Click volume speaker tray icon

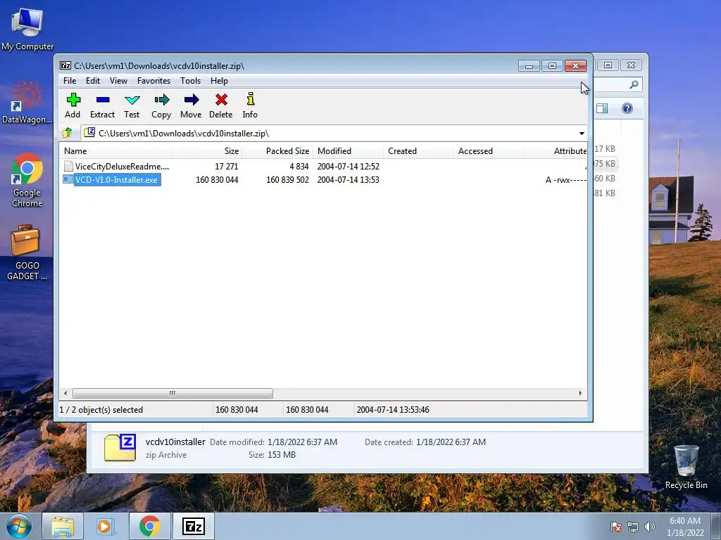tap(649, 527)
